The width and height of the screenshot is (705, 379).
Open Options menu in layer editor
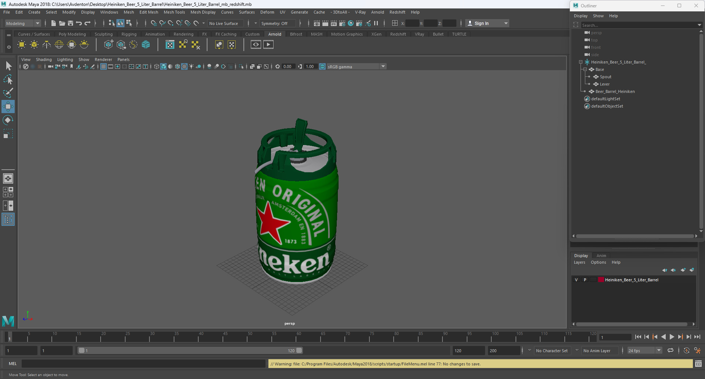(x=598, y=262)
